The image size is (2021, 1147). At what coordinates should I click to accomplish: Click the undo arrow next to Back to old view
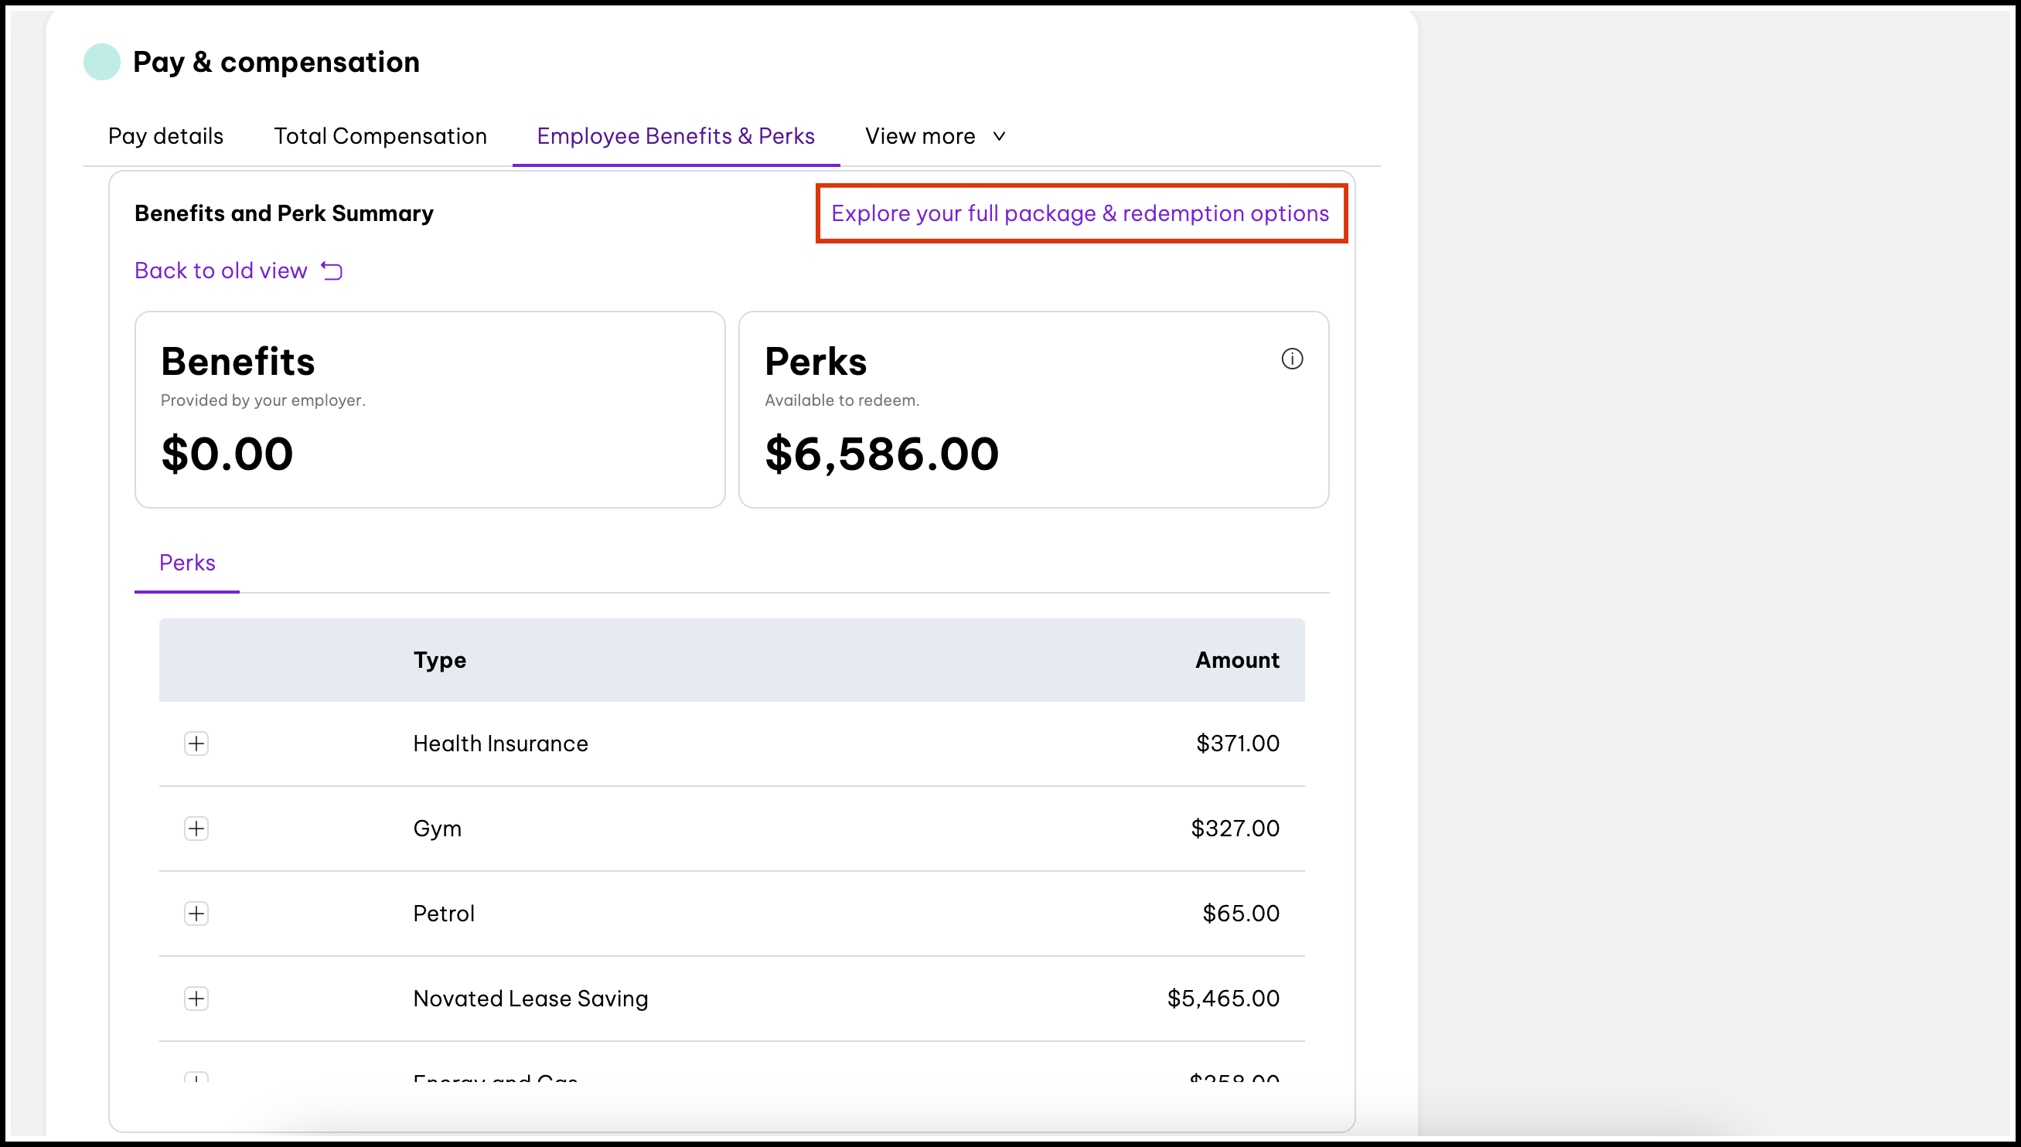click(x=332, y=271)
